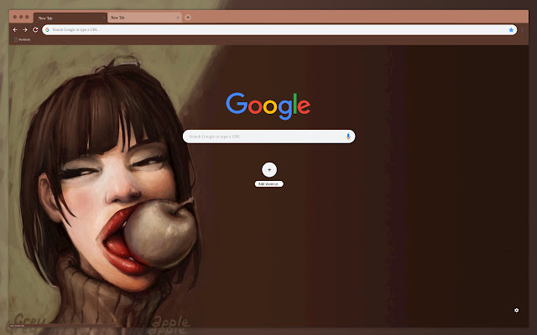Focus the address bar URL field
The image size is (537, 335).
click(x=279, y=30)
